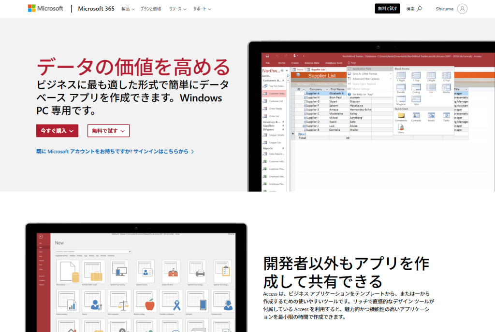The image size is (495, 332).
Task: Click the Microsoft logo
Action: point(45,9)
